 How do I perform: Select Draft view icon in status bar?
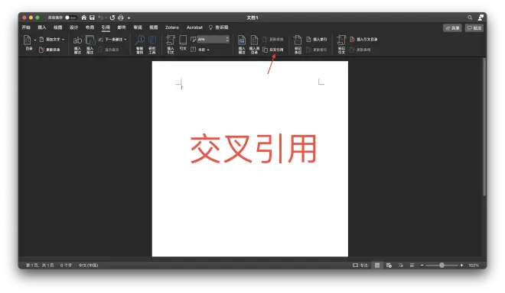tap(412, 266)
